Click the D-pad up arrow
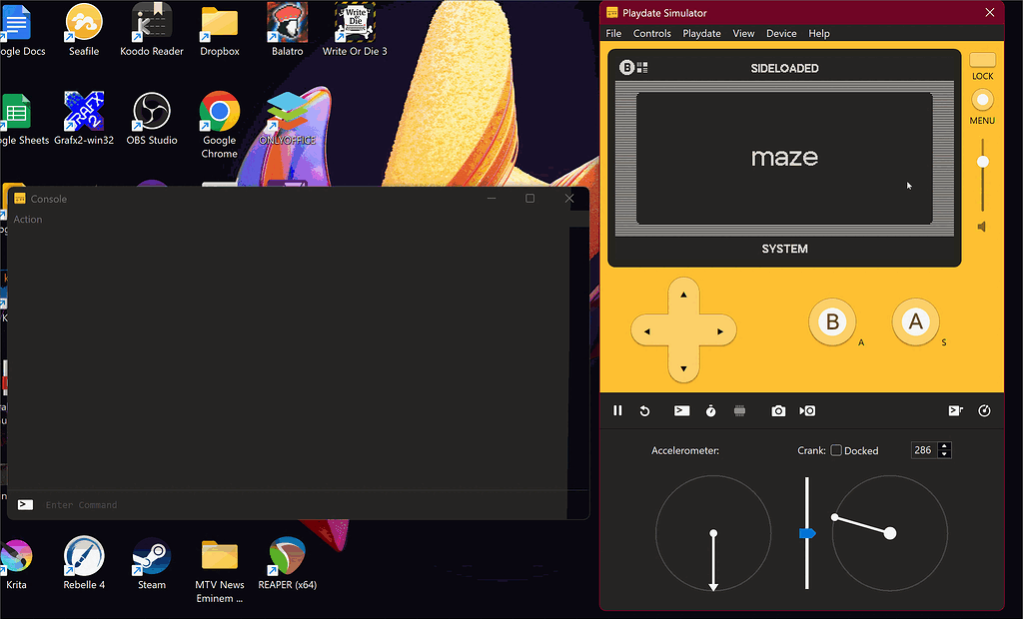Viewport: 1023px width, 619px height. pos(683,295)
